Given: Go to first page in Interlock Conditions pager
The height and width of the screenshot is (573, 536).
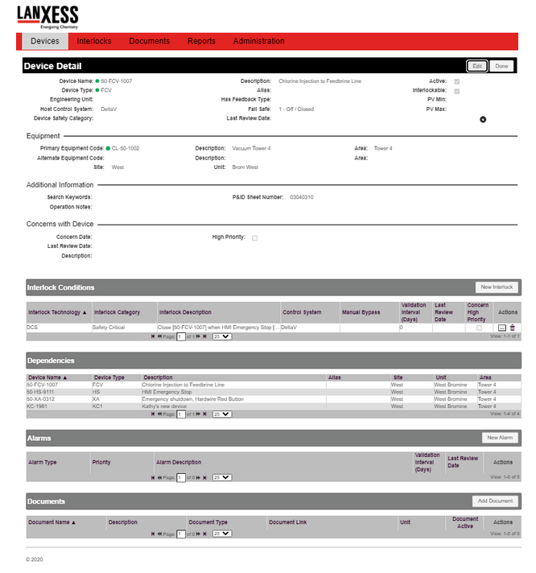Looking at the screenshot, I should (153, 336).
